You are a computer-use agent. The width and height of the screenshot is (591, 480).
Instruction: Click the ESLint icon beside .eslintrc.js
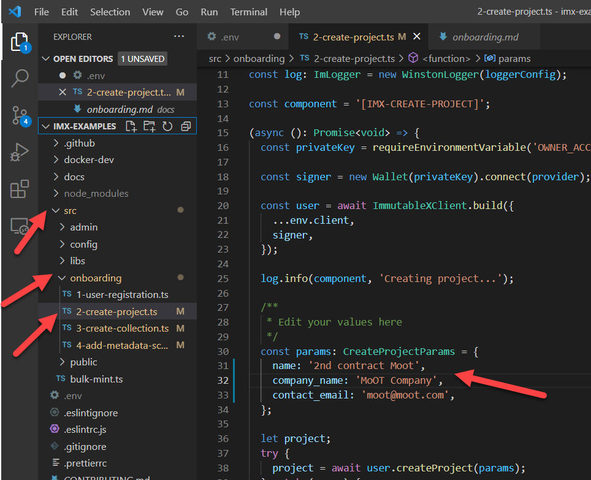point(55,429)
